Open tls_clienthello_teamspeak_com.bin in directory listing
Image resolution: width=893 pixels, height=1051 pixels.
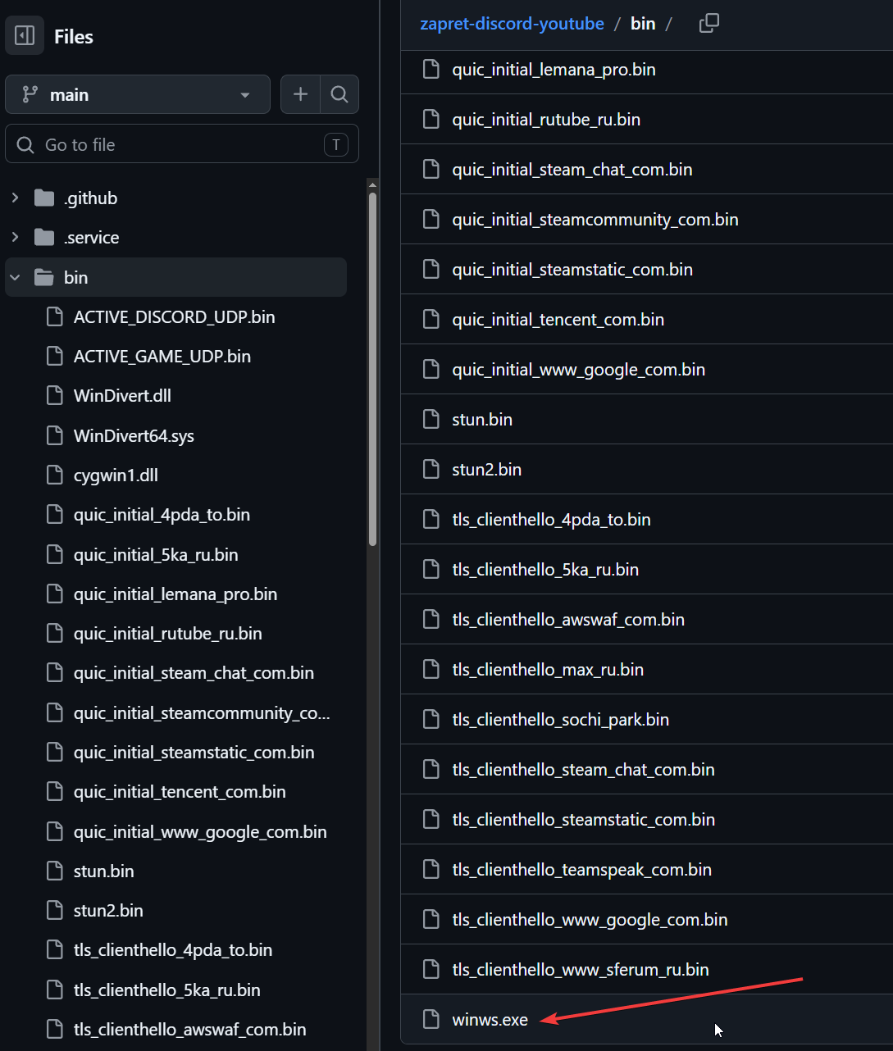pos(581,869)
